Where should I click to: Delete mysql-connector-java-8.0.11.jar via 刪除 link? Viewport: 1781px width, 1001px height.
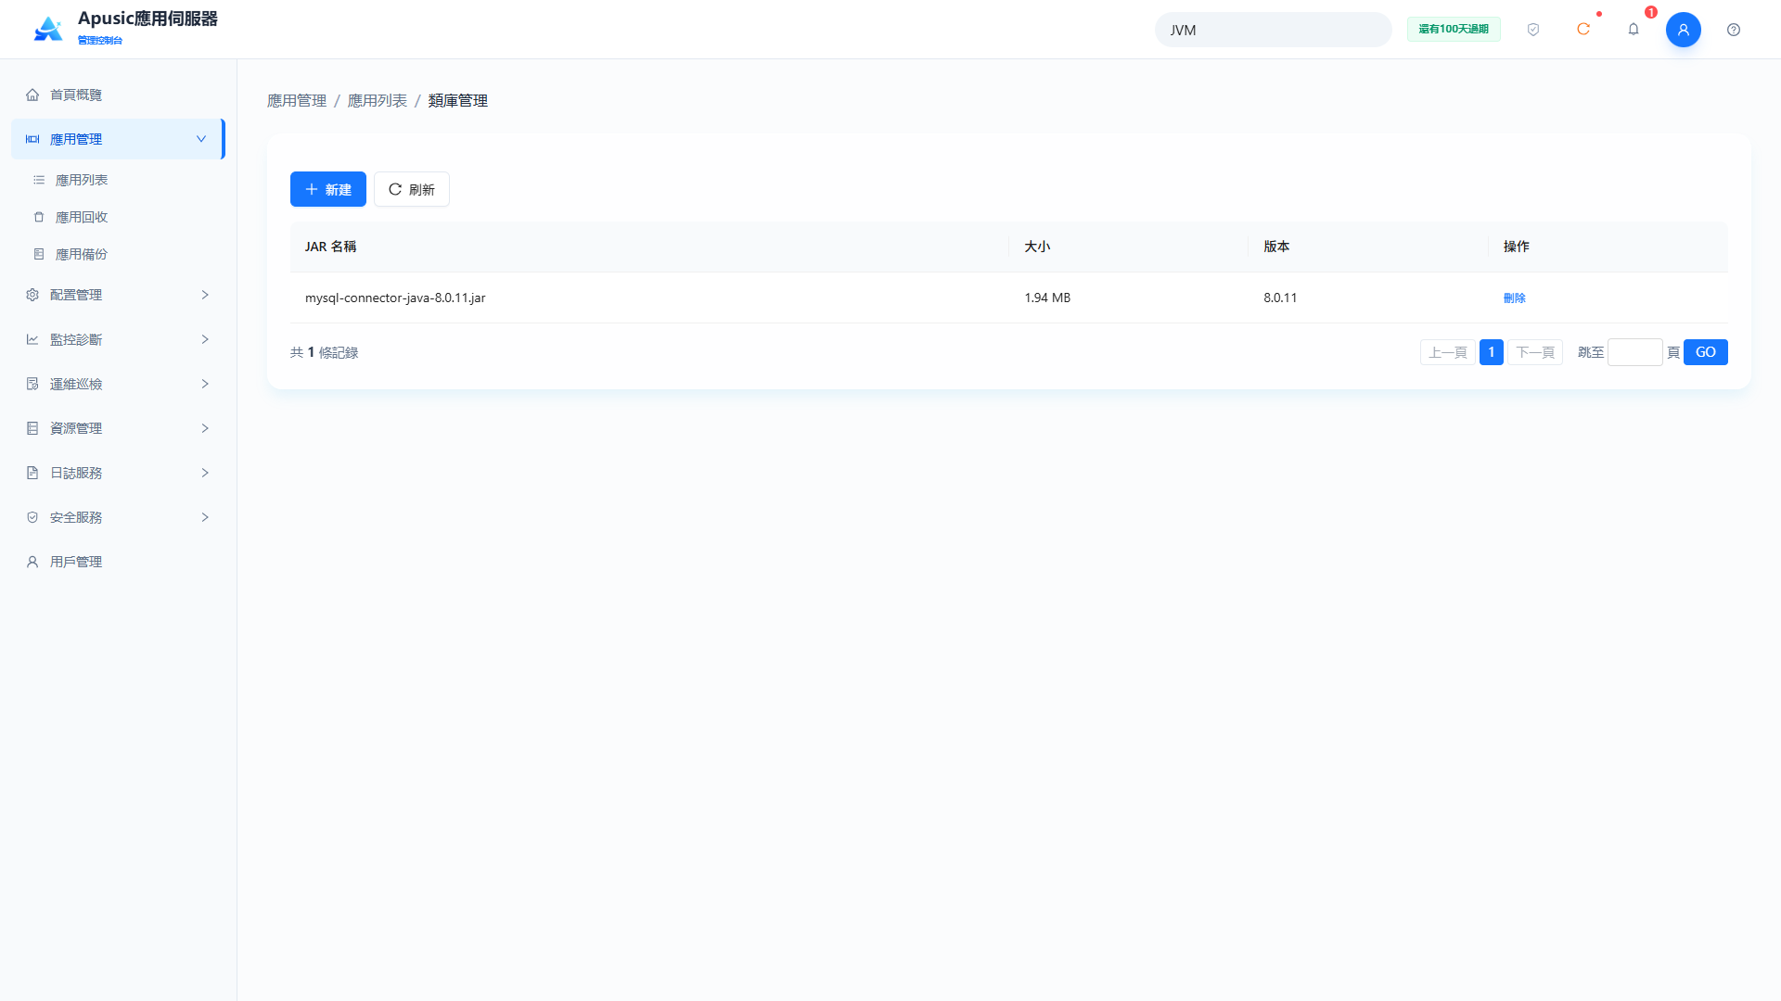[1514, 298]
